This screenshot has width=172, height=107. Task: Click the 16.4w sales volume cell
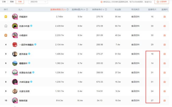(x=80, y=101)
